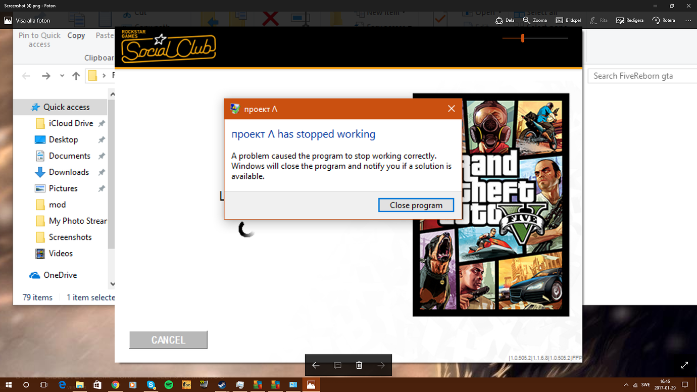Click the CANCEL button in Social Club
The width and height of the screenshot is (697, 392).
click(x=168, y=340)
